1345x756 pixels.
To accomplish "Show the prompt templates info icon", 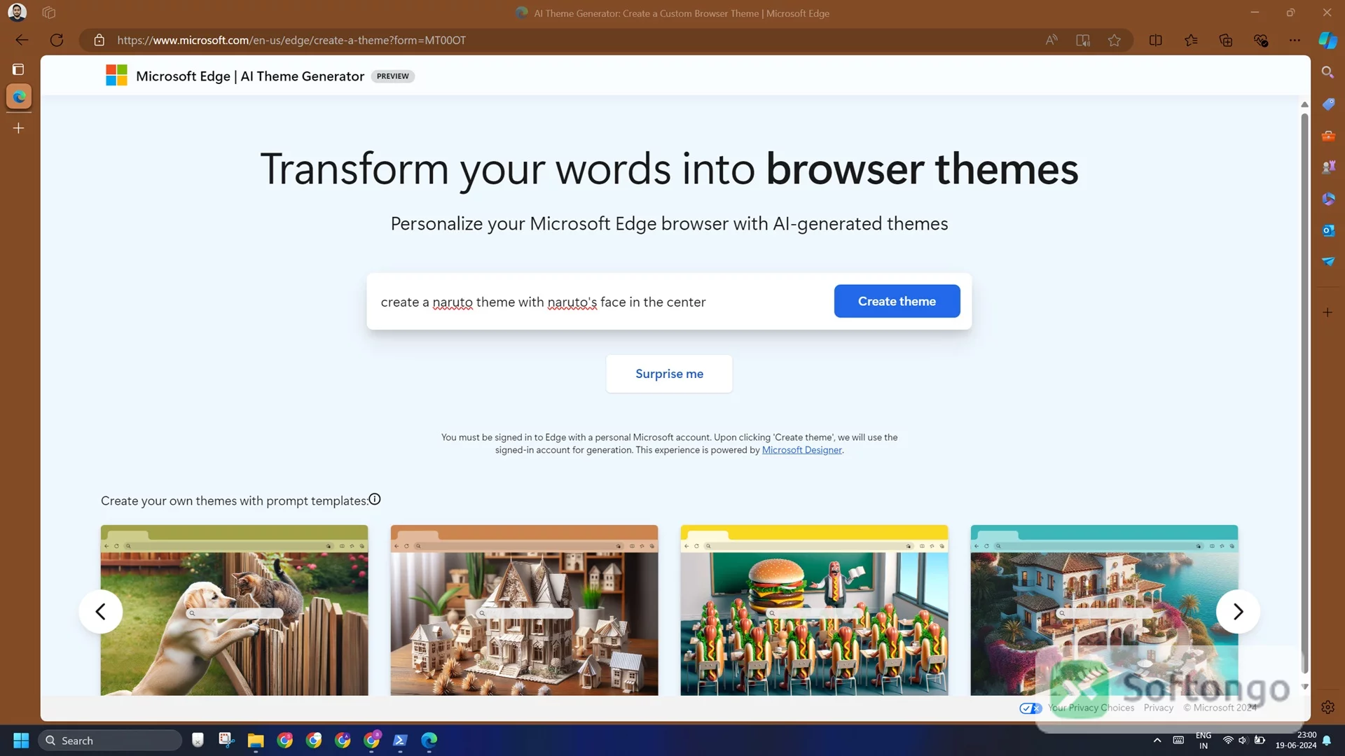I will 375,499.
